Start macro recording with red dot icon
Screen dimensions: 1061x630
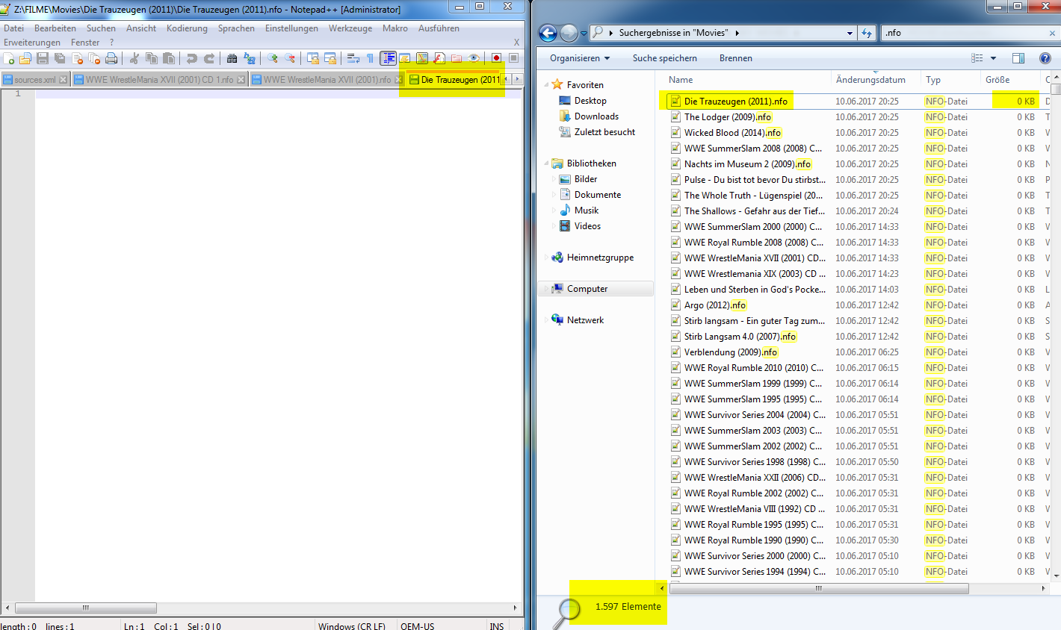pos(496,58)
